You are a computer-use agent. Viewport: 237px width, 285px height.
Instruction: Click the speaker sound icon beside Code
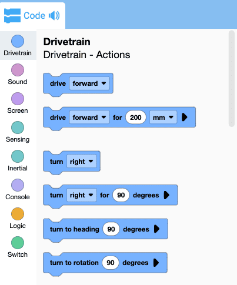[54, 16]
